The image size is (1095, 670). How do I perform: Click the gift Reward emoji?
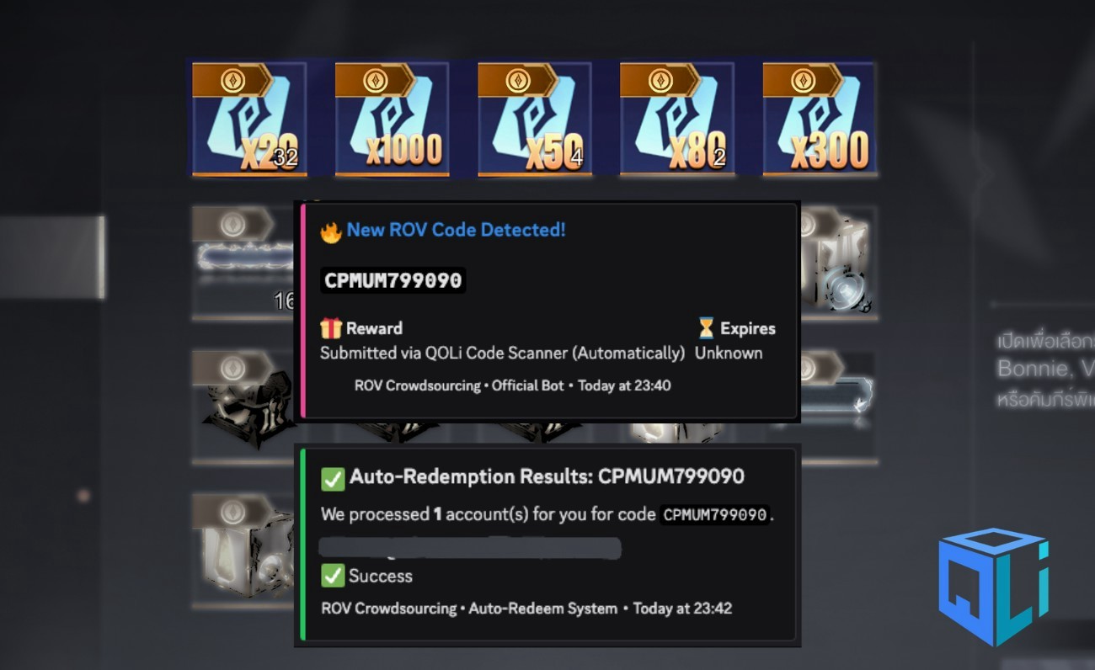[330, 328]
